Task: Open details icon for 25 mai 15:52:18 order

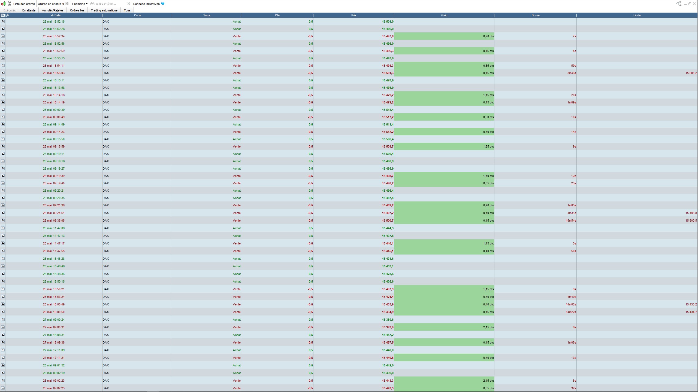Action: click(3, 22)
